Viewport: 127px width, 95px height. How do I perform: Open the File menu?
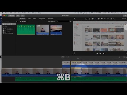click(11, 13)
